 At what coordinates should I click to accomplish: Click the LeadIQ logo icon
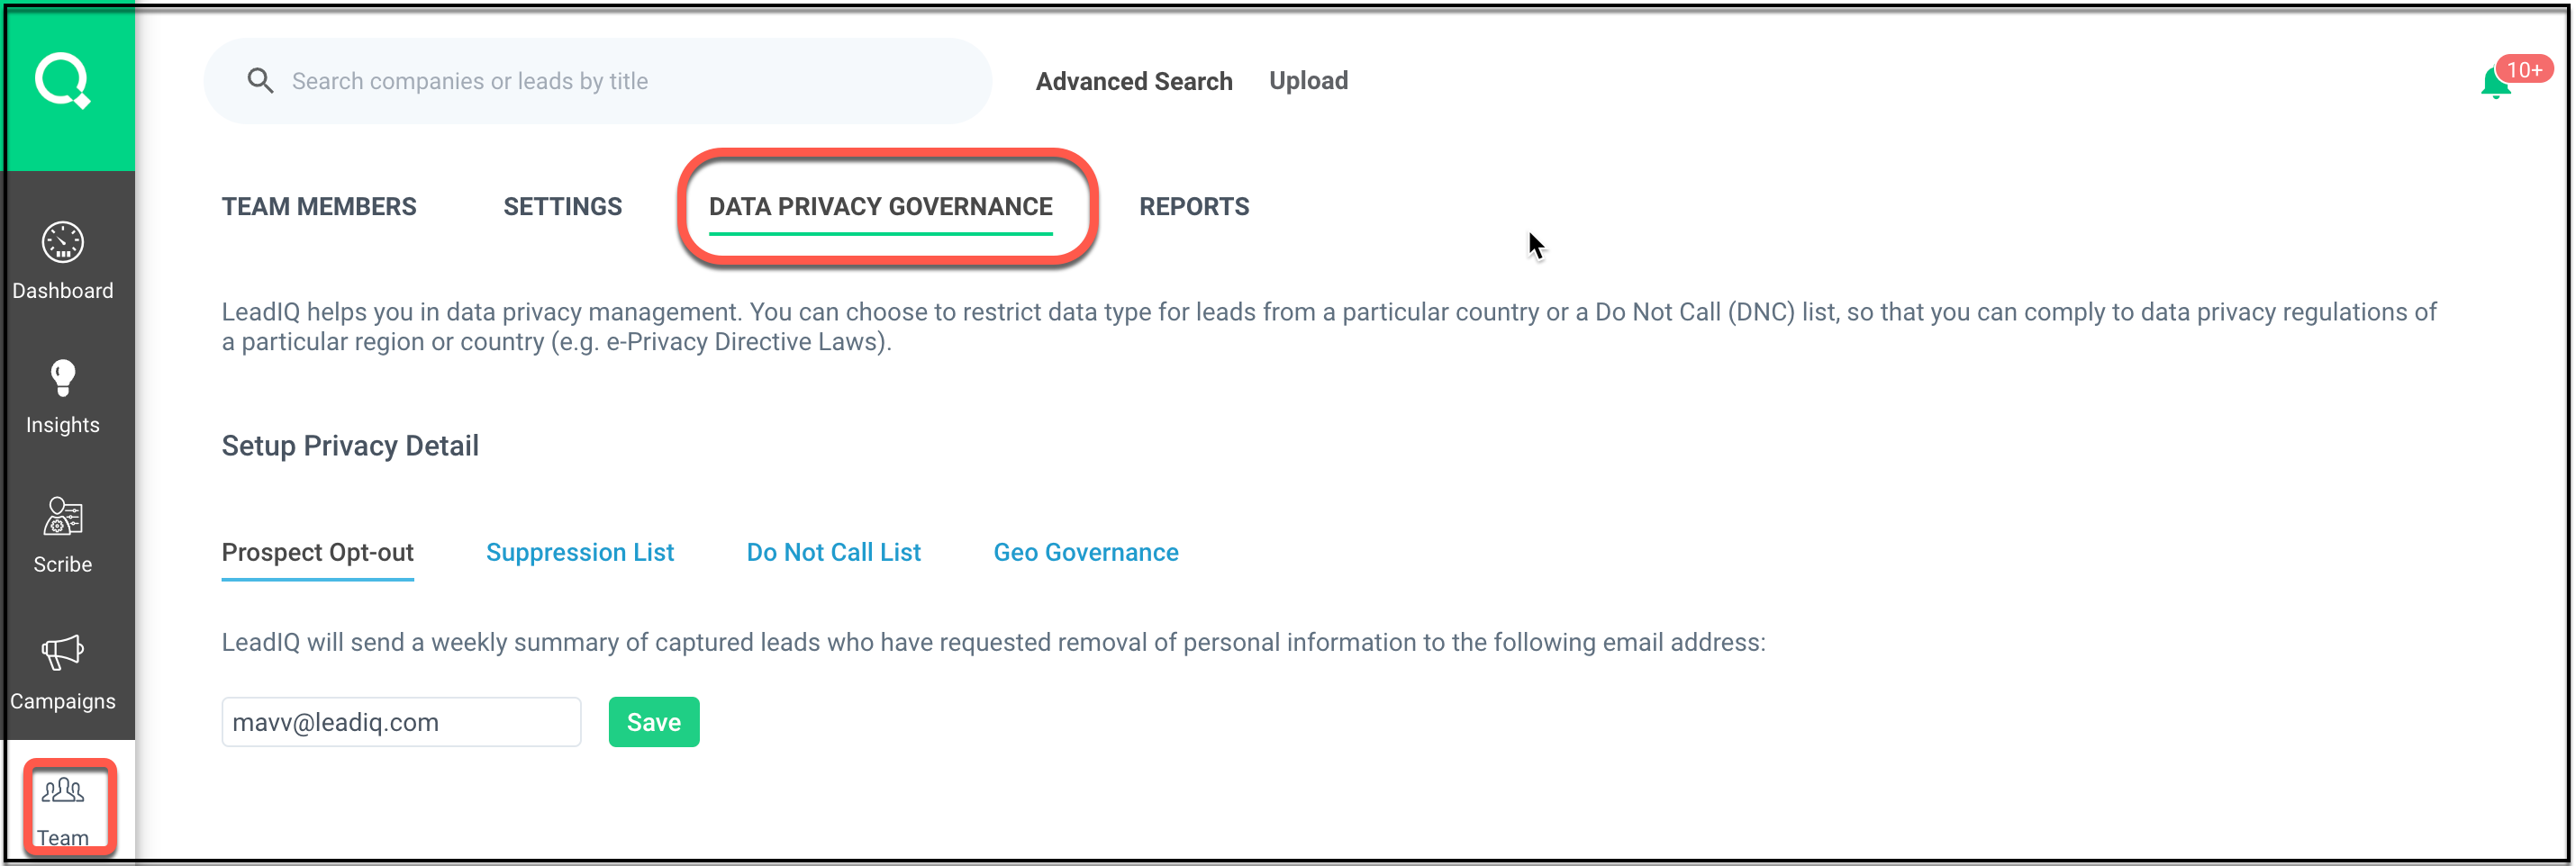click(x=63, y=81)
